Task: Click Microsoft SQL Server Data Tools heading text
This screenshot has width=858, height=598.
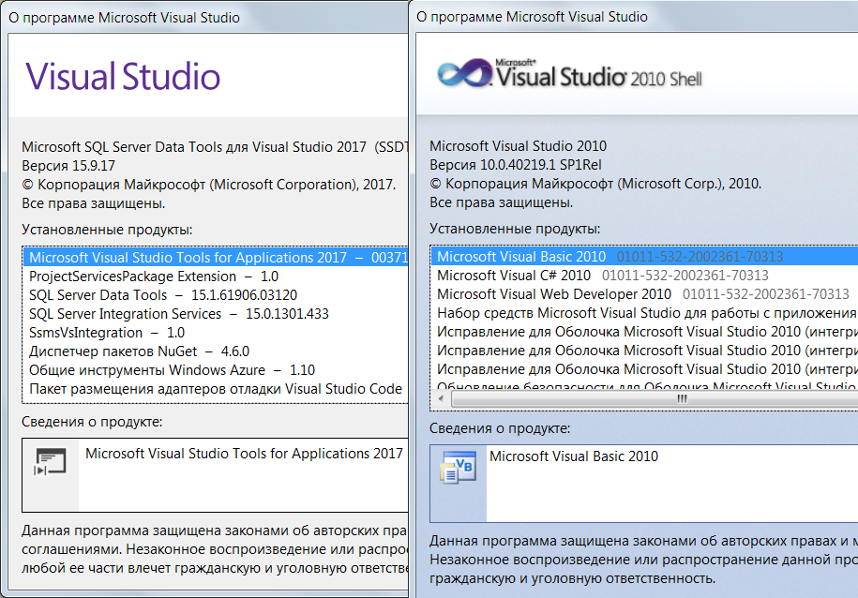Action: pos(215,146)
